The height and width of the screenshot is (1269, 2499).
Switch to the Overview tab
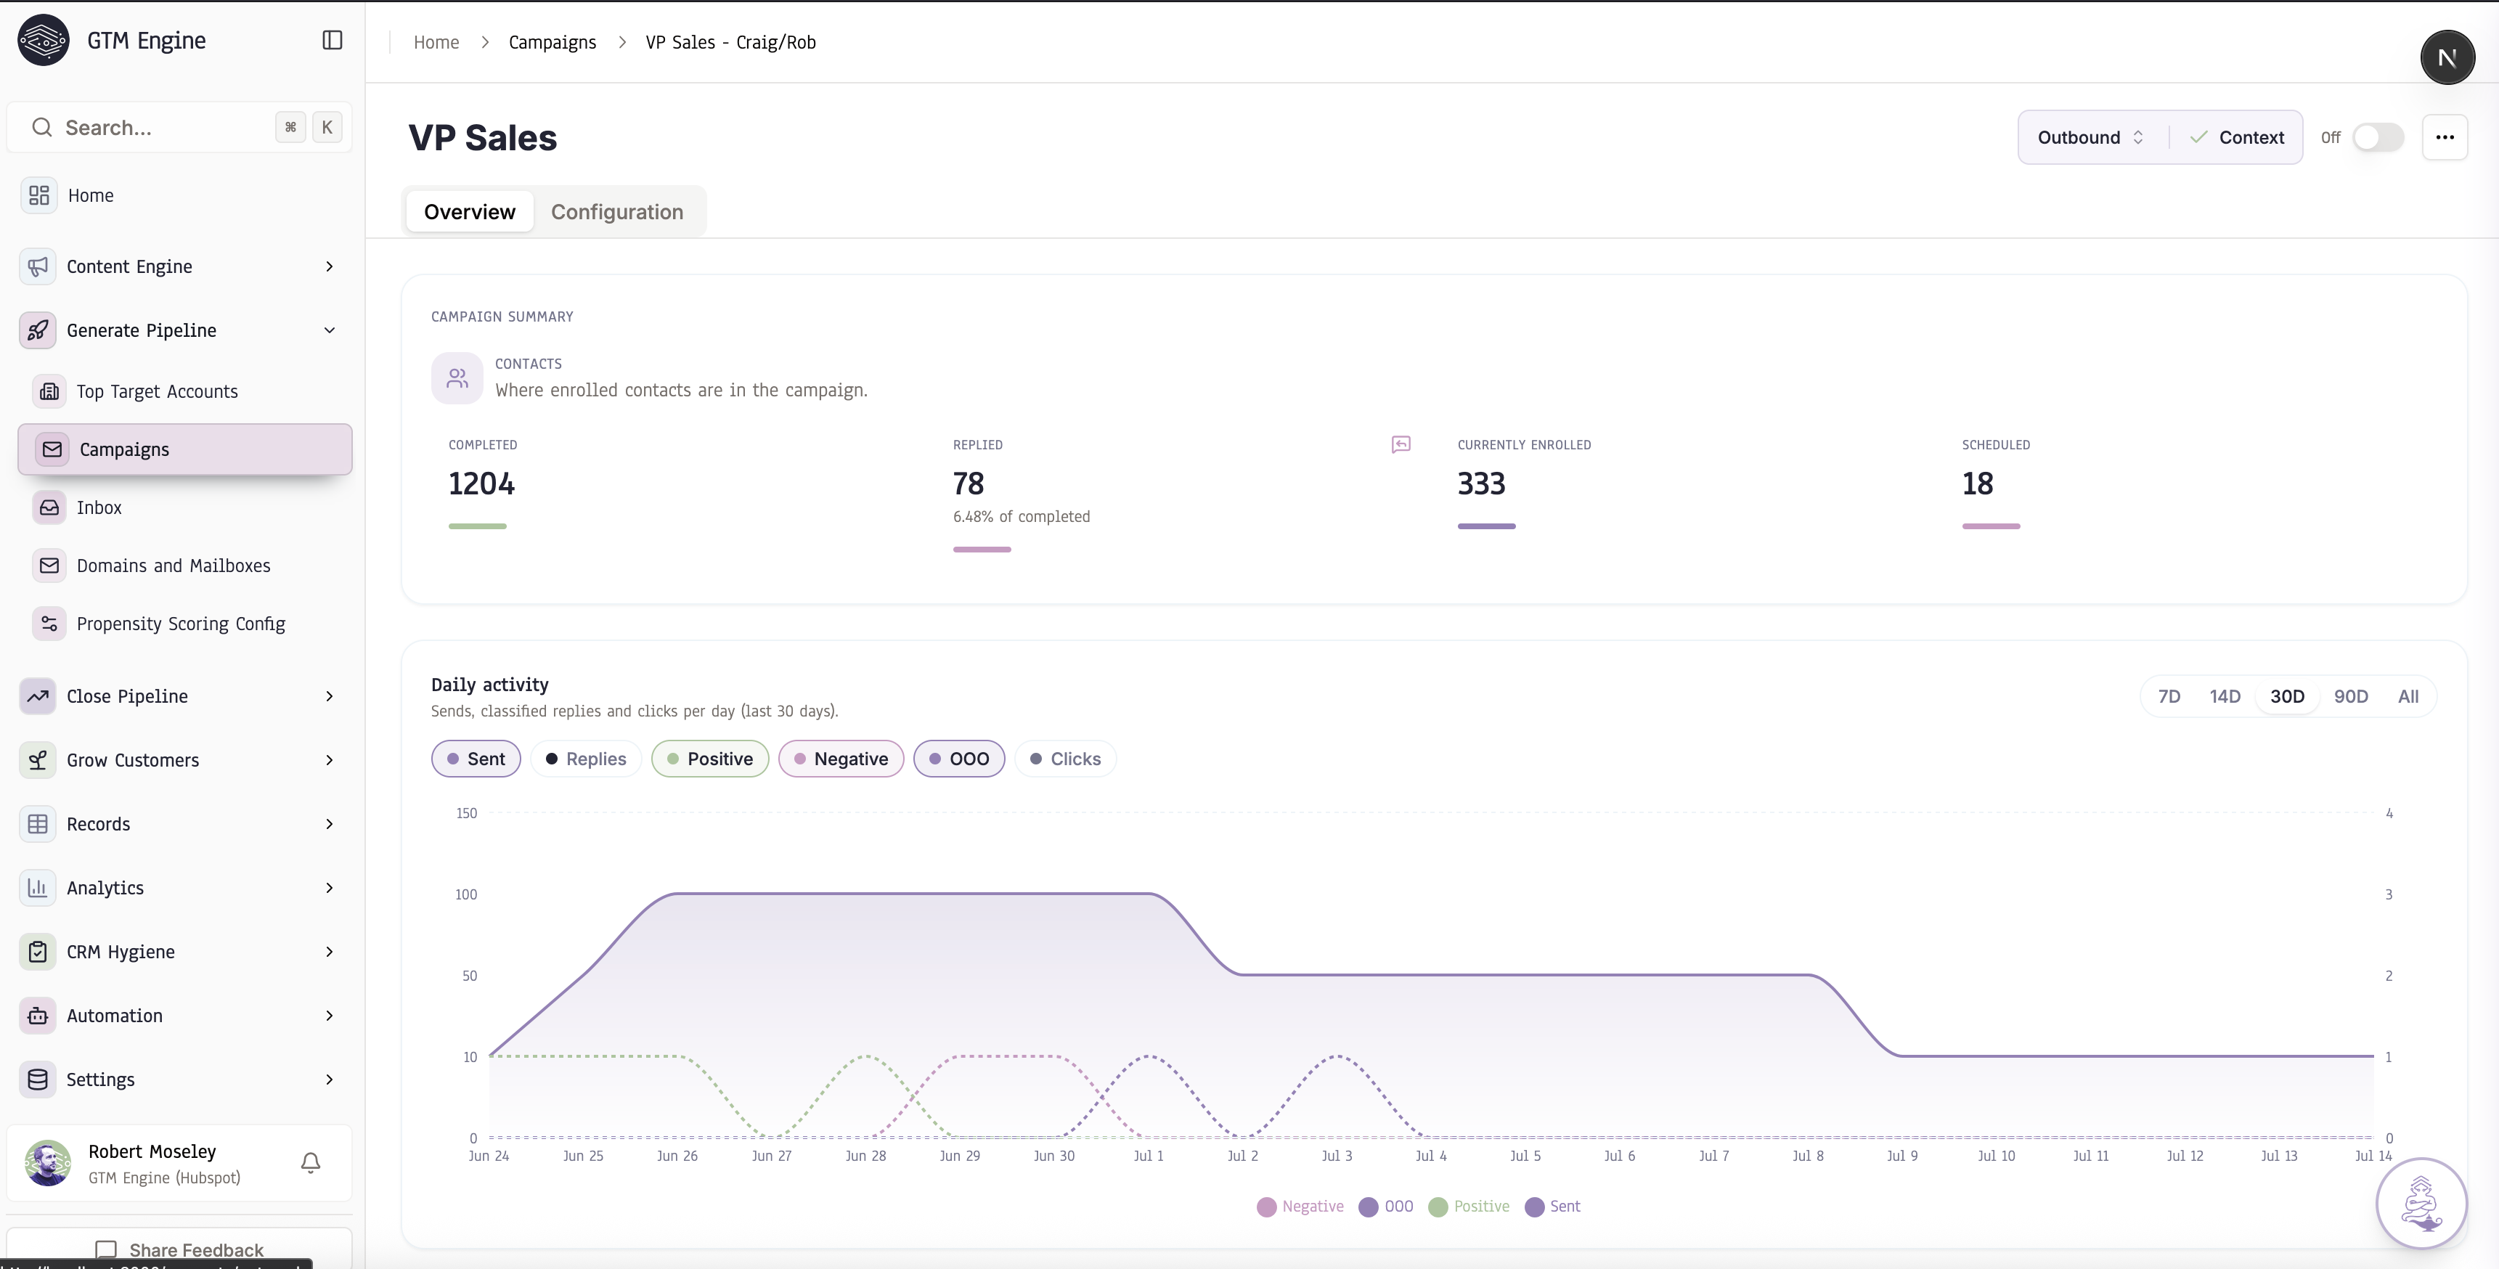[x=470, y=211]
